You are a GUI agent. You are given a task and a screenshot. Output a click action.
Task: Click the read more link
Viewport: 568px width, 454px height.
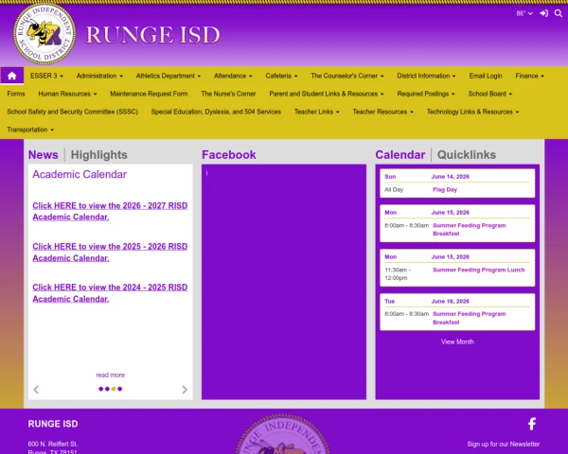point(110,375)
